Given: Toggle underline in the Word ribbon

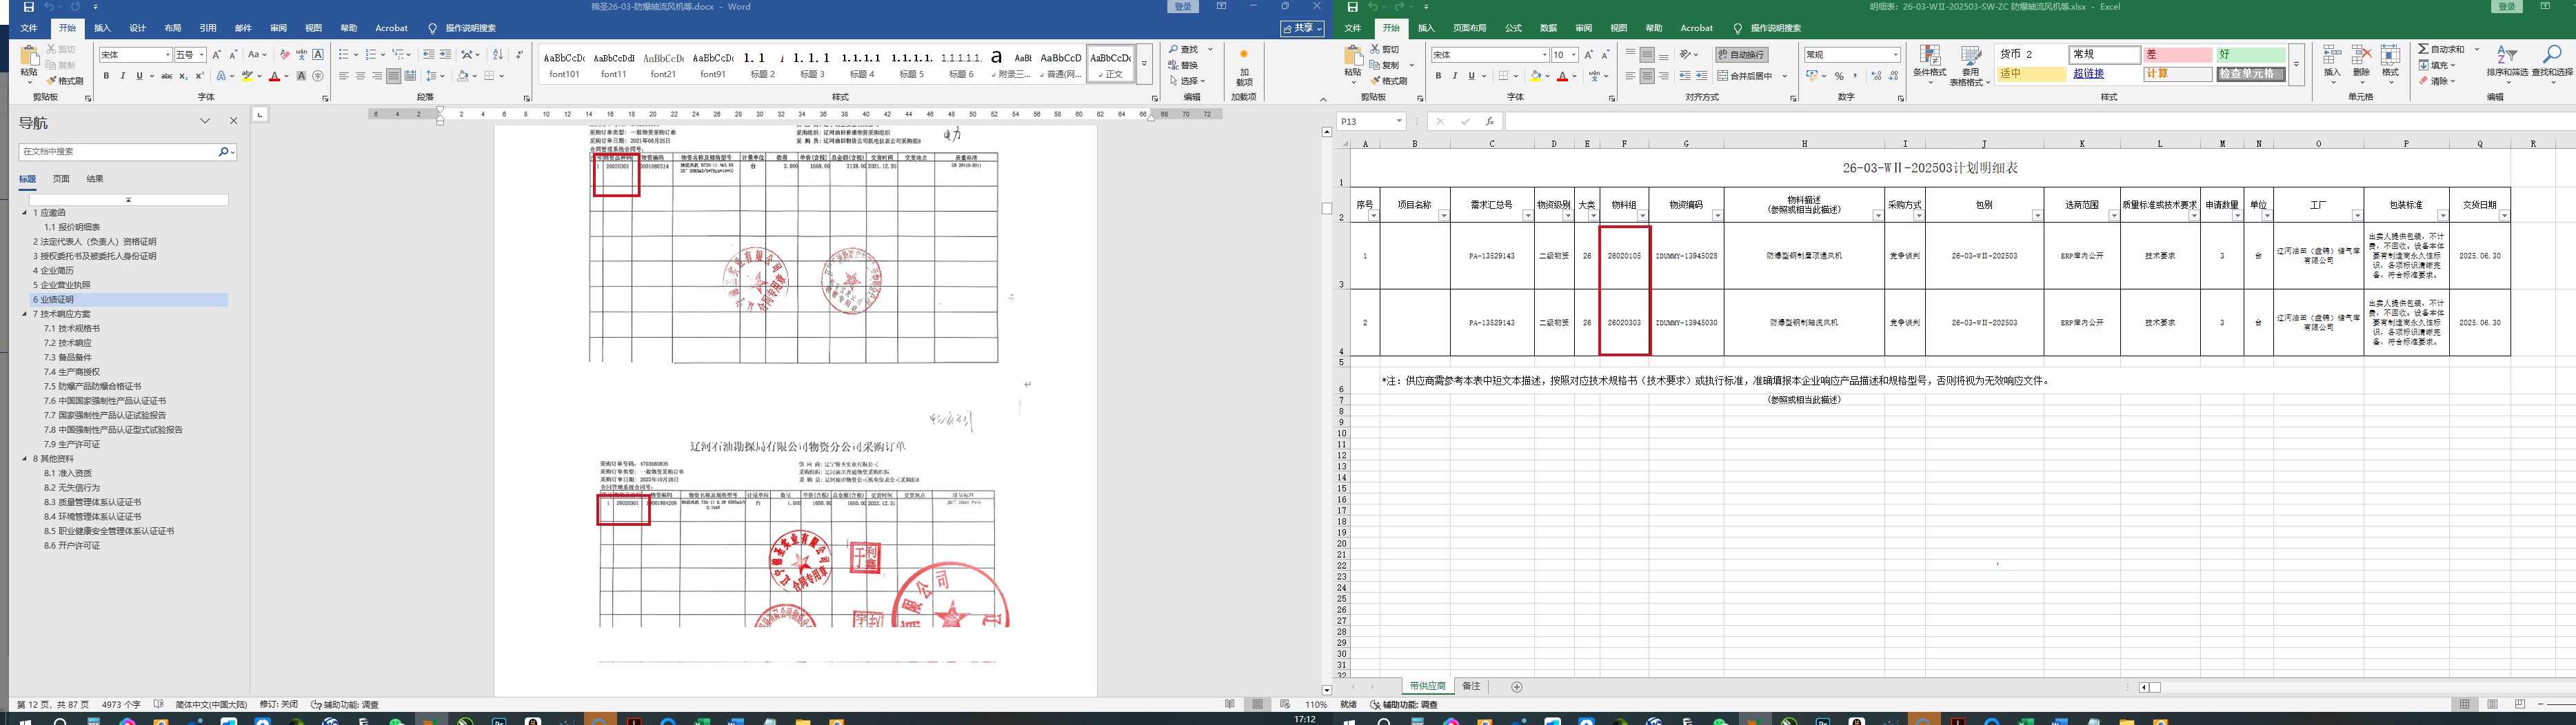Looking at the screenshot, I should (139, 76).
